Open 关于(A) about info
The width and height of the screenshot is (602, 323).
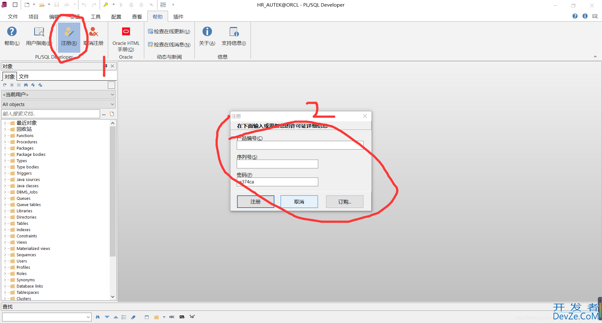207,36
